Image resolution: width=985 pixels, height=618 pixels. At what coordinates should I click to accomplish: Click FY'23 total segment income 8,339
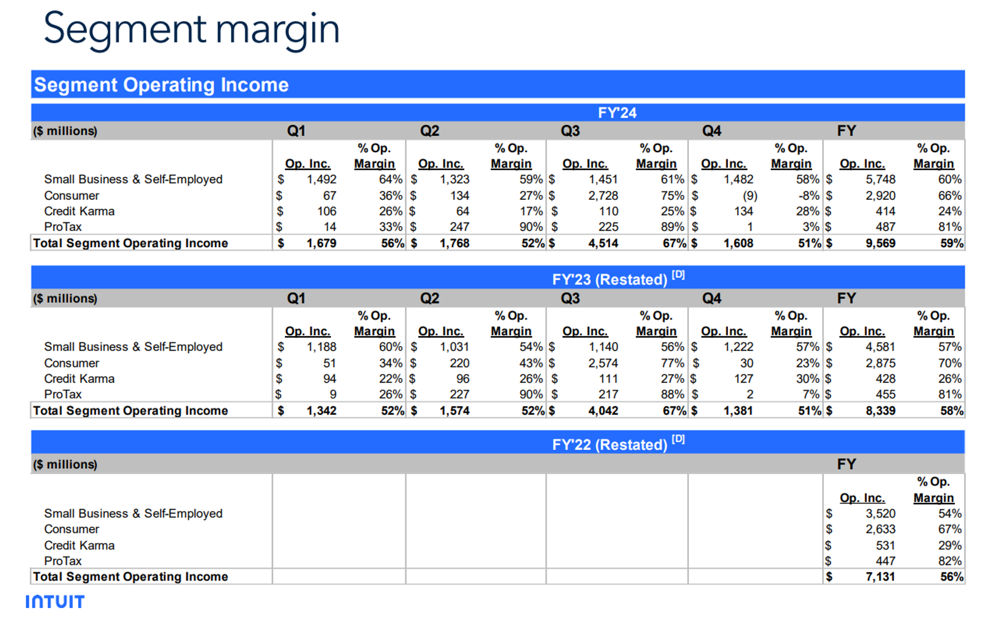point(880,411)
